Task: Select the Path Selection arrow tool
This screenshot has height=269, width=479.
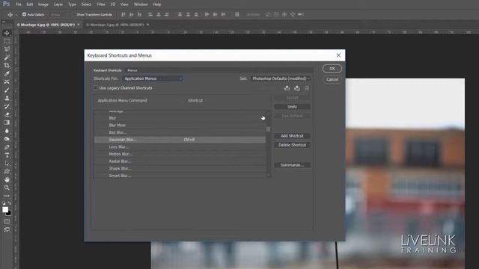Action: [x=7, y=164]
